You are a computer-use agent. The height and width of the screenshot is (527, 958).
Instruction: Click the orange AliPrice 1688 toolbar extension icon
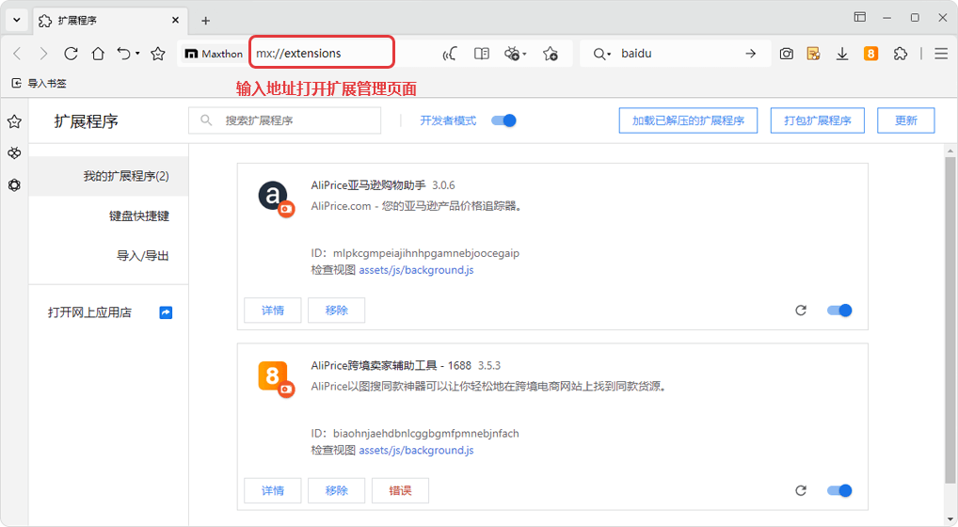coord(870,54)
